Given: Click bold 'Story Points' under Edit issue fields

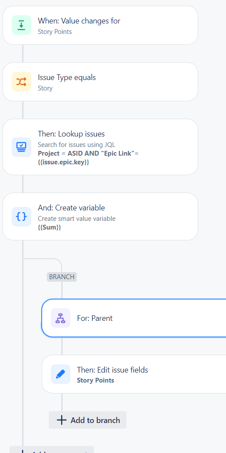Looking at the screenshot, I should 95,380.
